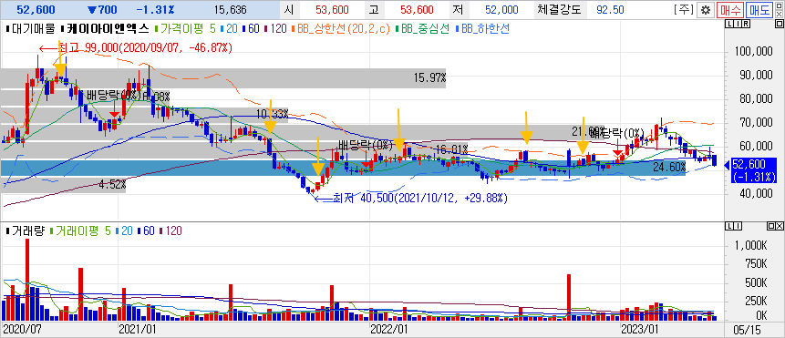Maximize the volume chart panel

coord(771,227)
